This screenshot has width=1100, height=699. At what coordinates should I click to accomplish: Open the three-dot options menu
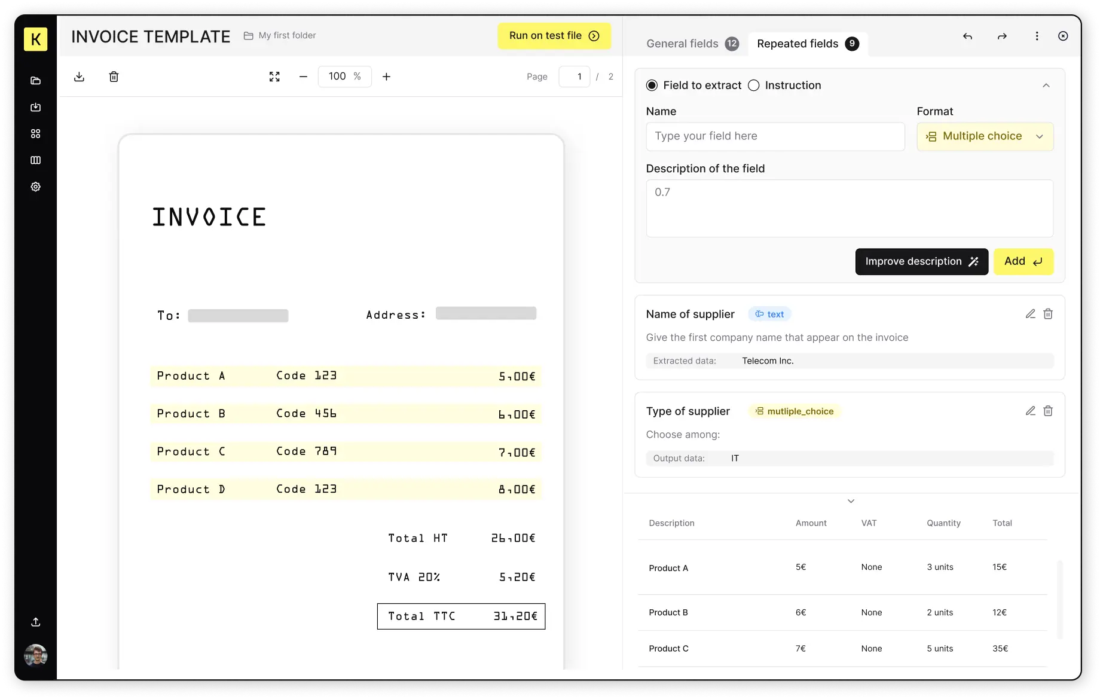coord(1037,36)
